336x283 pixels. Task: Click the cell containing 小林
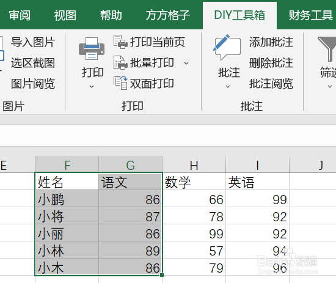(x=67, y=250)
